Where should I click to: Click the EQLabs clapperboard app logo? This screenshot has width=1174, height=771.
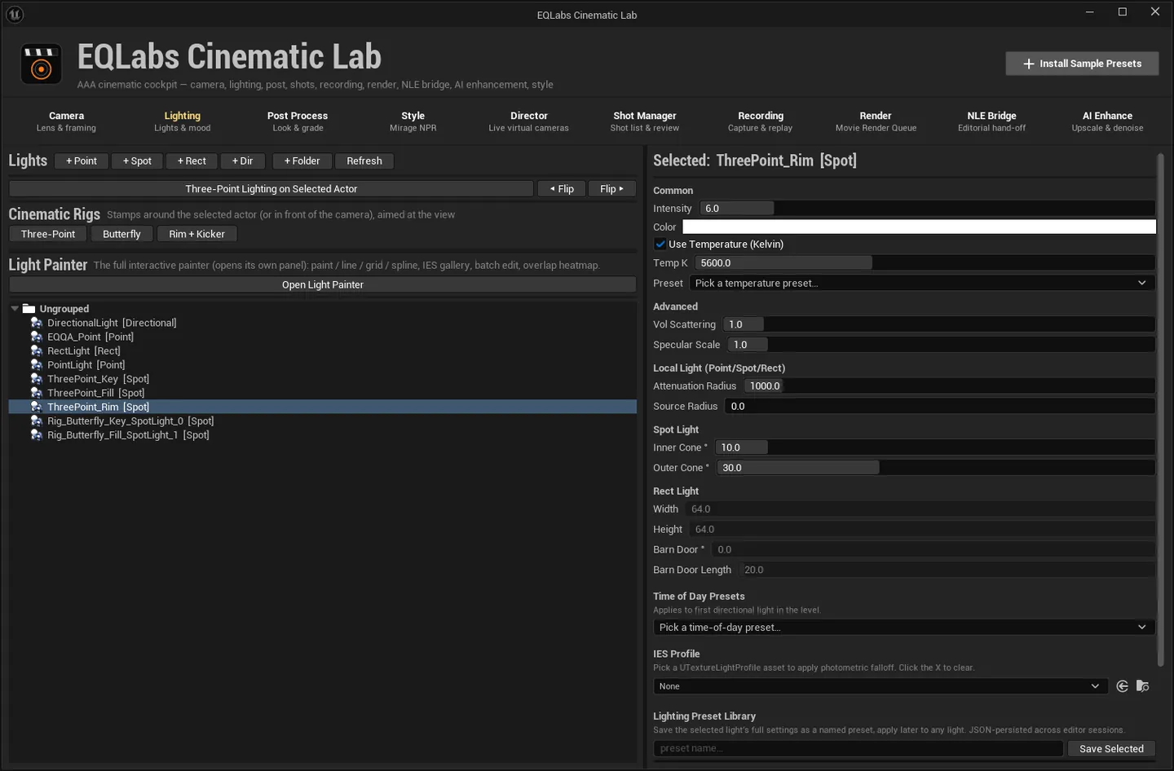point(41,64)
